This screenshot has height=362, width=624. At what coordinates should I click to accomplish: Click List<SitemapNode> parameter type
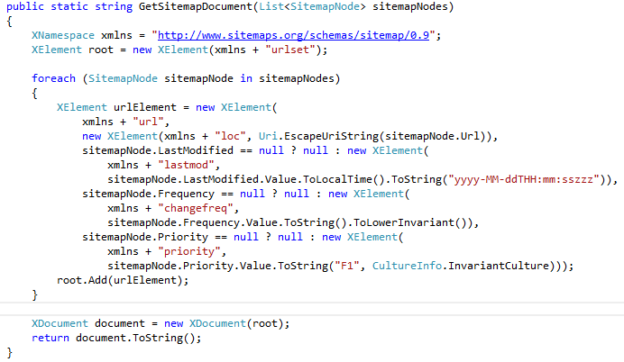point(312,7)
